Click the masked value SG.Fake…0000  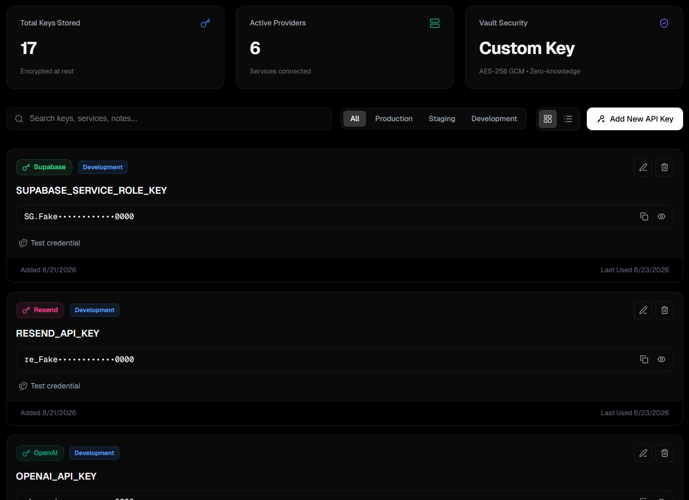tap(79, 216)
